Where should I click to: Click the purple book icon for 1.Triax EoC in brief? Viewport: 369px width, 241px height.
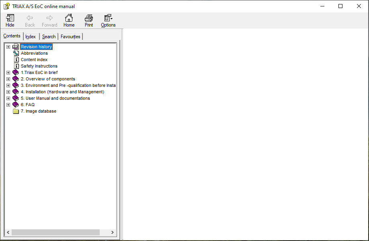click(16, 72)
